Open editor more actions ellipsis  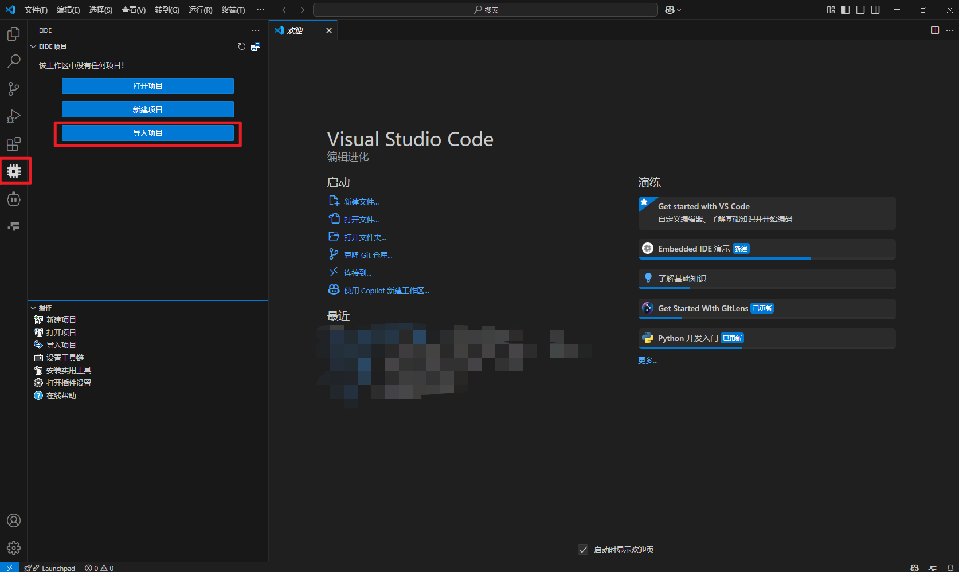pos(950,30)
